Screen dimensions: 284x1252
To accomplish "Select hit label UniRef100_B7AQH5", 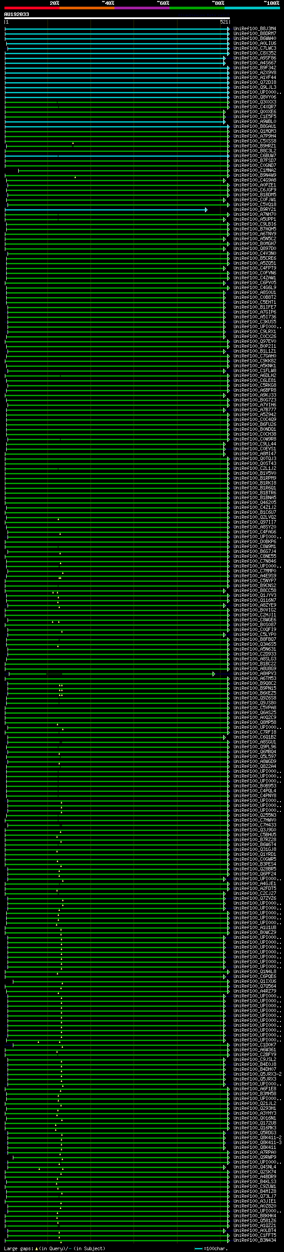I will pyautogui.click(x=255, y=229).
